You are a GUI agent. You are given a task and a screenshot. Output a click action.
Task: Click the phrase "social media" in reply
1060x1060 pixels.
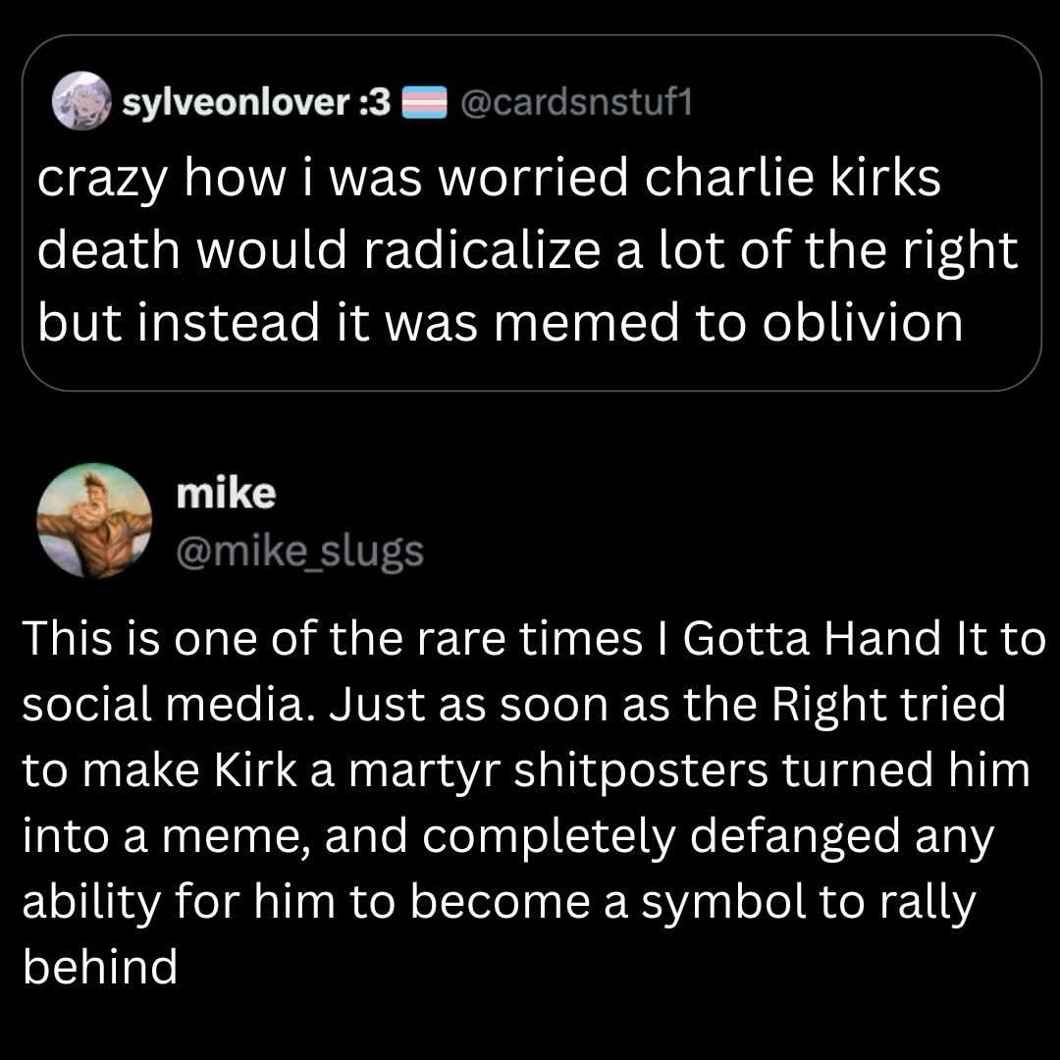[x=164, y=707]
